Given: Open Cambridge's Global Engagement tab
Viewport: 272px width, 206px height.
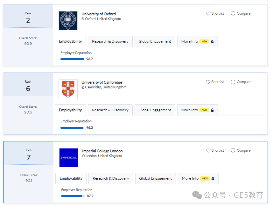Looking at the screenshot, I should pos(155,110).
